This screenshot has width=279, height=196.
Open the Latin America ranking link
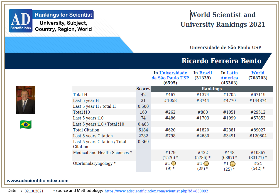pyautogui.click(x=229, y=75)
